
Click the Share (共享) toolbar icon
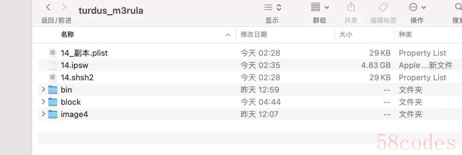(x=351, y=7)
